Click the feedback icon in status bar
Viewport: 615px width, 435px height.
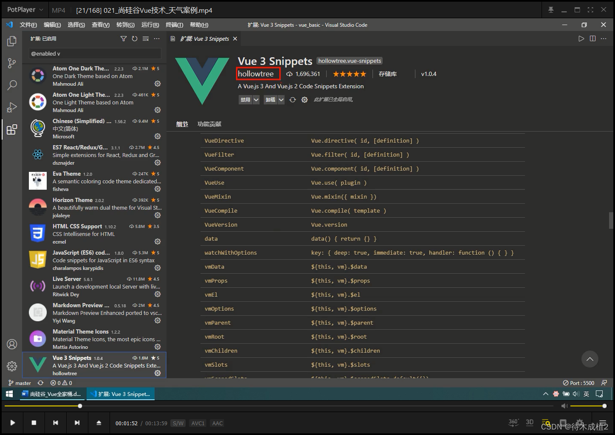pos(604,383)
